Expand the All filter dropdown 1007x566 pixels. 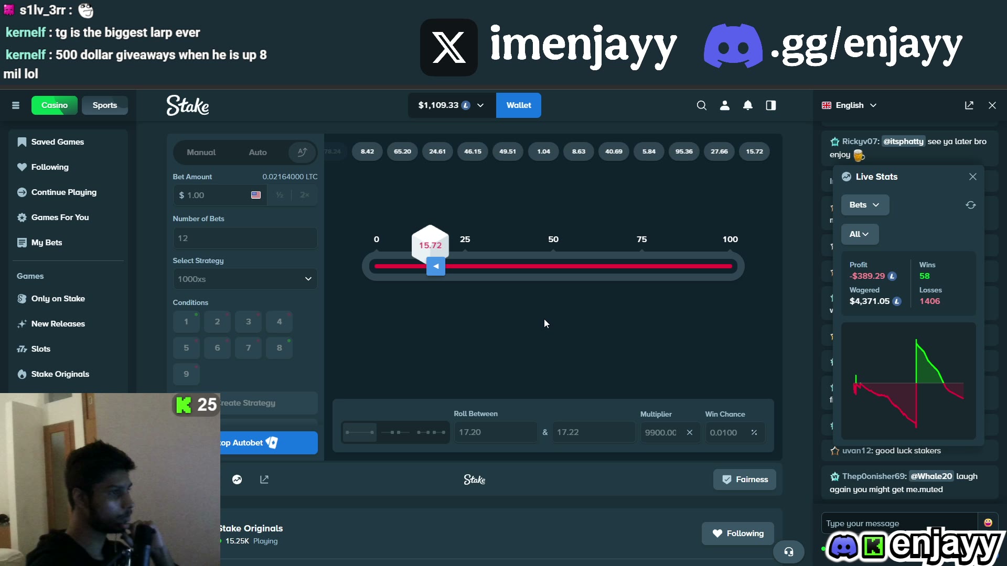pos(860,234)
